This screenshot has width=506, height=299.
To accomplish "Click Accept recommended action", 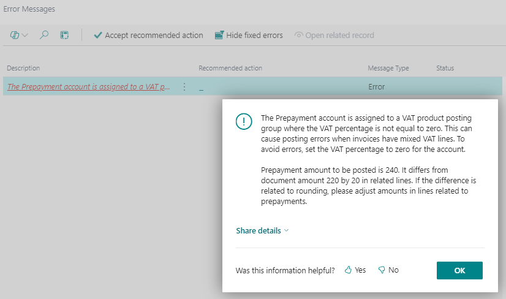I will pyautogui.click(x=148, y=36).
